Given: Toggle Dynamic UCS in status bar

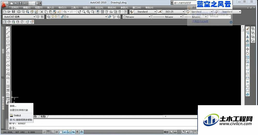Looking at the screenshot, I should [69, 132].
